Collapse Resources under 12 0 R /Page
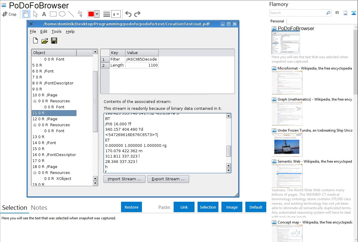 click(35, 125)
